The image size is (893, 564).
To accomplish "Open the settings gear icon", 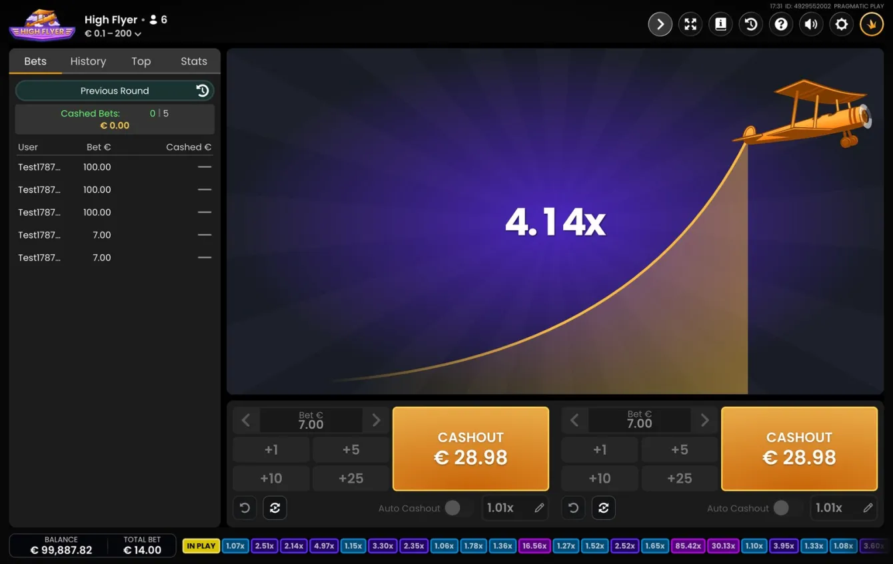I will coord(842,25).
